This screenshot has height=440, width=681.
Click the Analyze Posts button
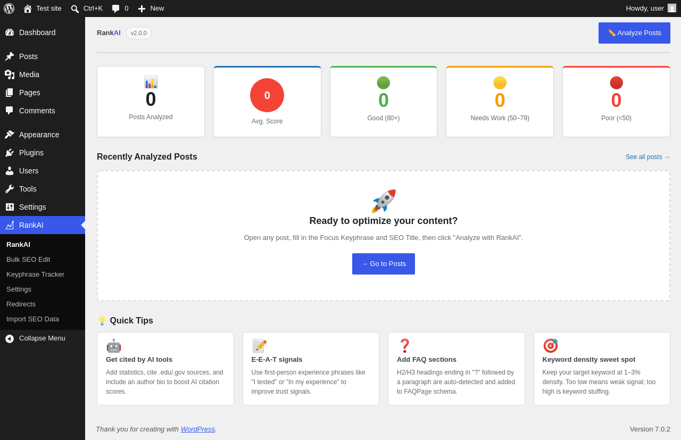pos(634,33)
